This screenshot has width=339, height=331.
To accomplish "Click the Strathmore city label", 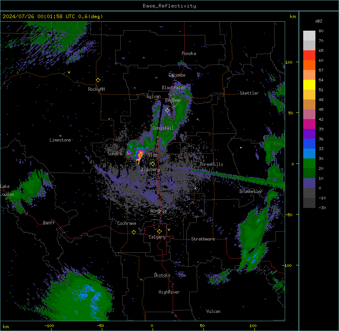I will coord(203,239).
